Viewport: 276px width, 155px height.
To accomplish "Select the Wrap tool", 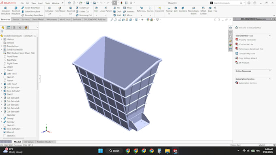I will [x=127, y=8].
